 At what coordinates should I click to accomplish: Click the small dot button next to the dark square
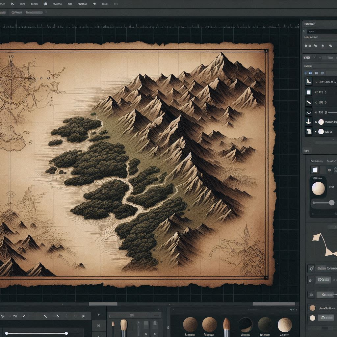[x=329, y=170]
